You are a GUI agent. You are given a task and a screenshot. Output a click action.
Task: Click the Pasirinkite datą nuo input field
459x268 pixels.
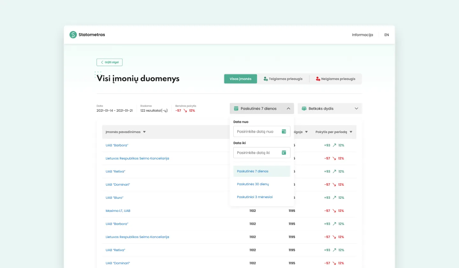coord(257,131)
